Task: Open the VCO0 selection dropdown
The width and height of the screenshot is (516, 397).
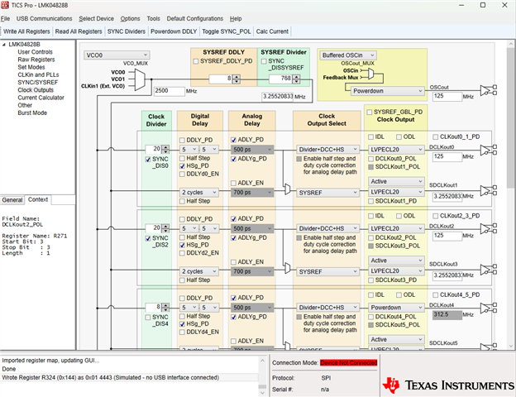Action: tap(117, 55)
